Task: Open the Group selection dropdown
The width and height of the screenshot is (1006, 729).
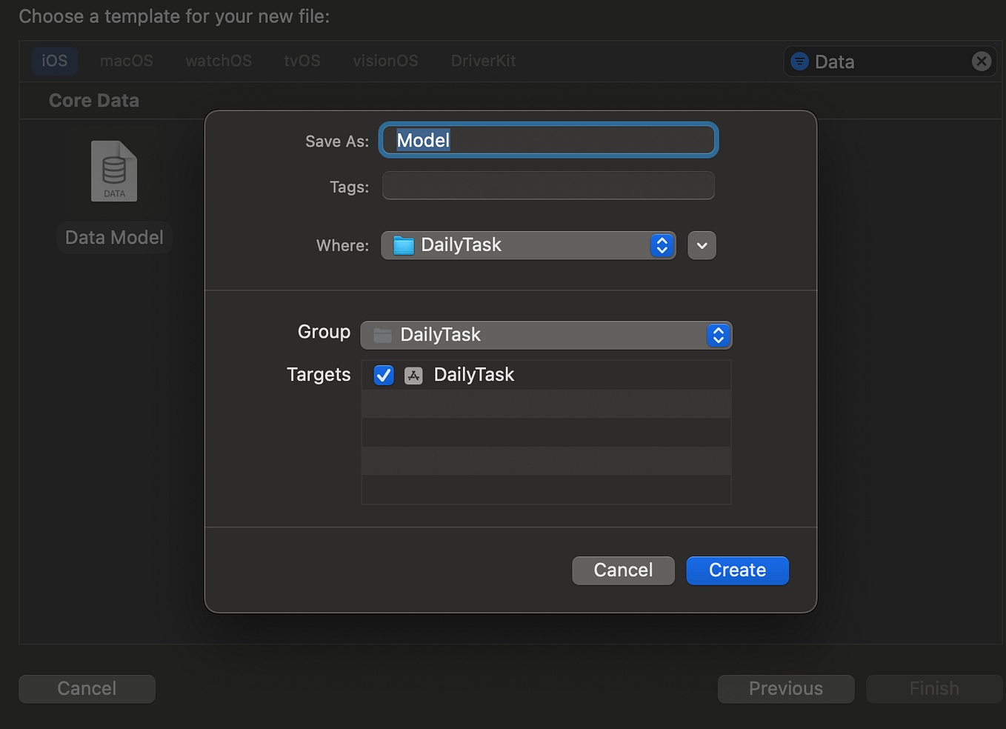Action: pos(717,335)
